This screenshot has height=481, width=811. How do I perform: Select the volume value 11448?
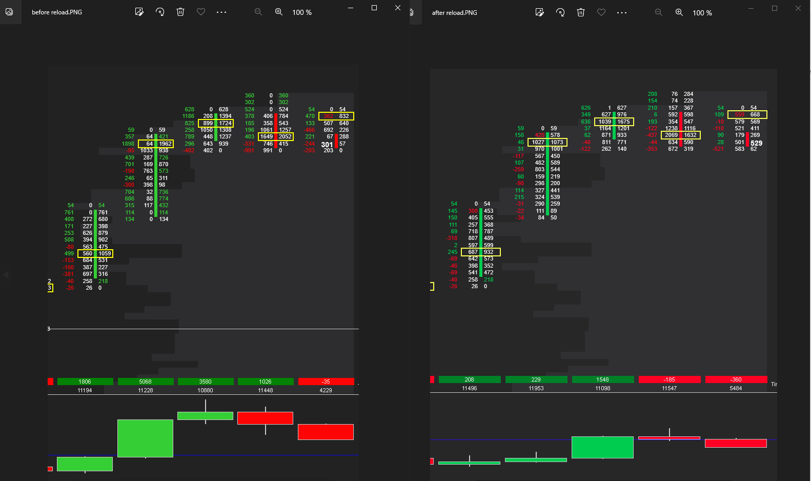click(266, 390)
